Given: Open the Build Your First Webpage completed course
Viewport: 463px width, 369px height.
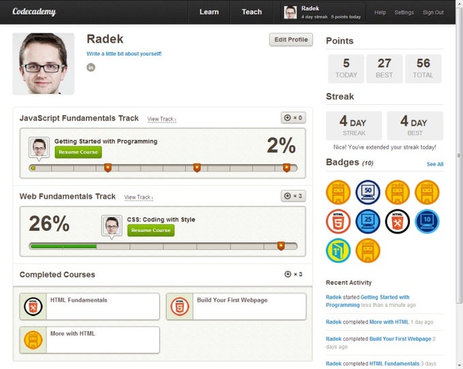Looking at the screenshot, I should [236, 306].
